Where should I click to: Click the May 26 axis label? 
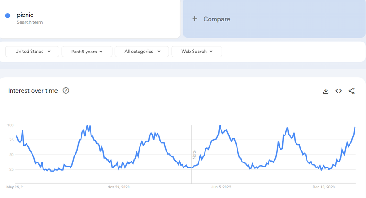(16, 187)
